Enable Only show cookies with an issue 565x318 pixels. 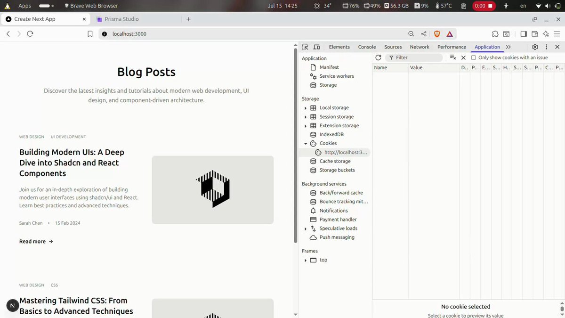[474, 57]
